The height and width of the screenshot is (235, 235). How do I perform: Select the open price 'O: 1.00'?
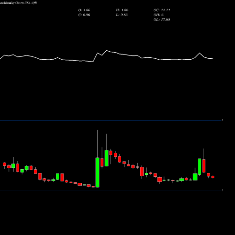click(x=84, y=10)
